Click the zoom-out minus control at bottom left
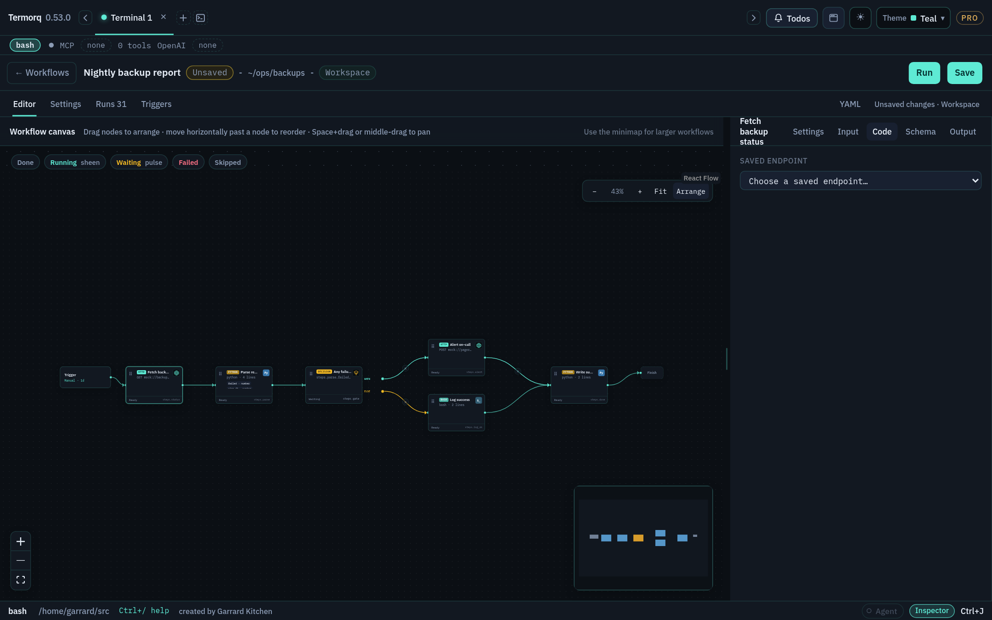This screenshot has height=620, width=992. point(21,560)
